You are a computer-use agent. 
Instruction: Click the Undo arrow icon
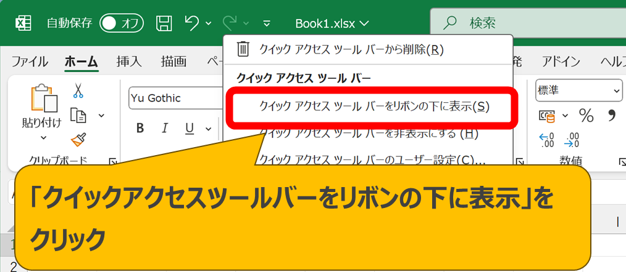tap(192, 23)
